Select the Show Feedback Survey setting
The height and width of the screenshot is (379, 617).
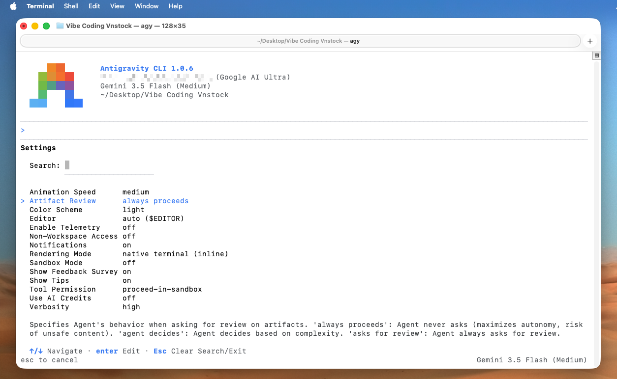81,271
